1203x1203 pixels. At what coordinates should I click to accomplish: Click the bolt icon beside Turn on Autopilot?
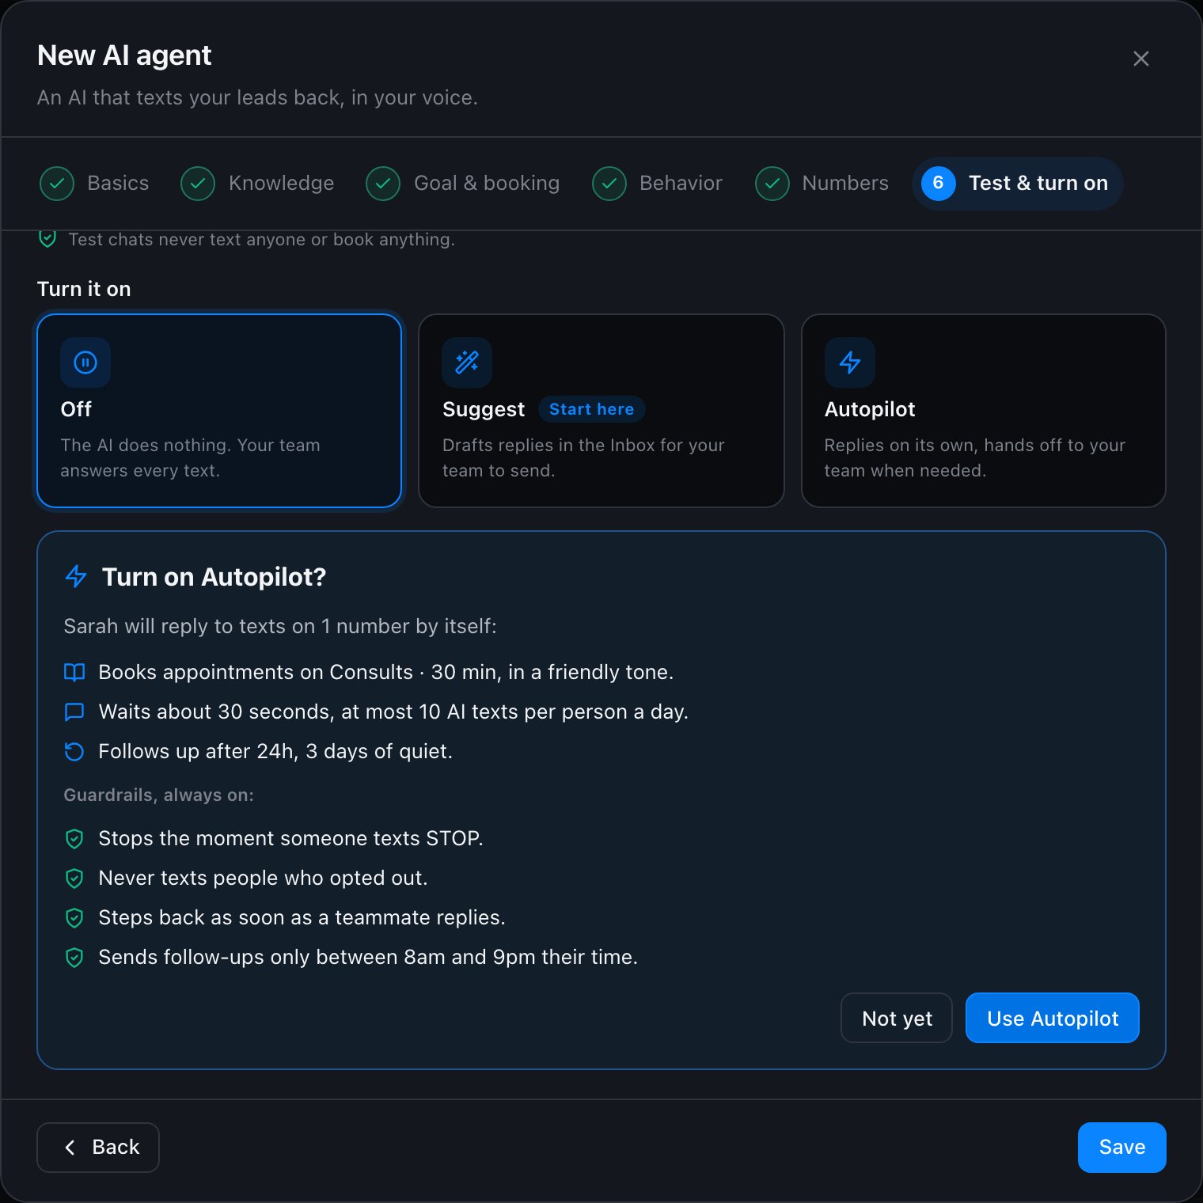76,577
